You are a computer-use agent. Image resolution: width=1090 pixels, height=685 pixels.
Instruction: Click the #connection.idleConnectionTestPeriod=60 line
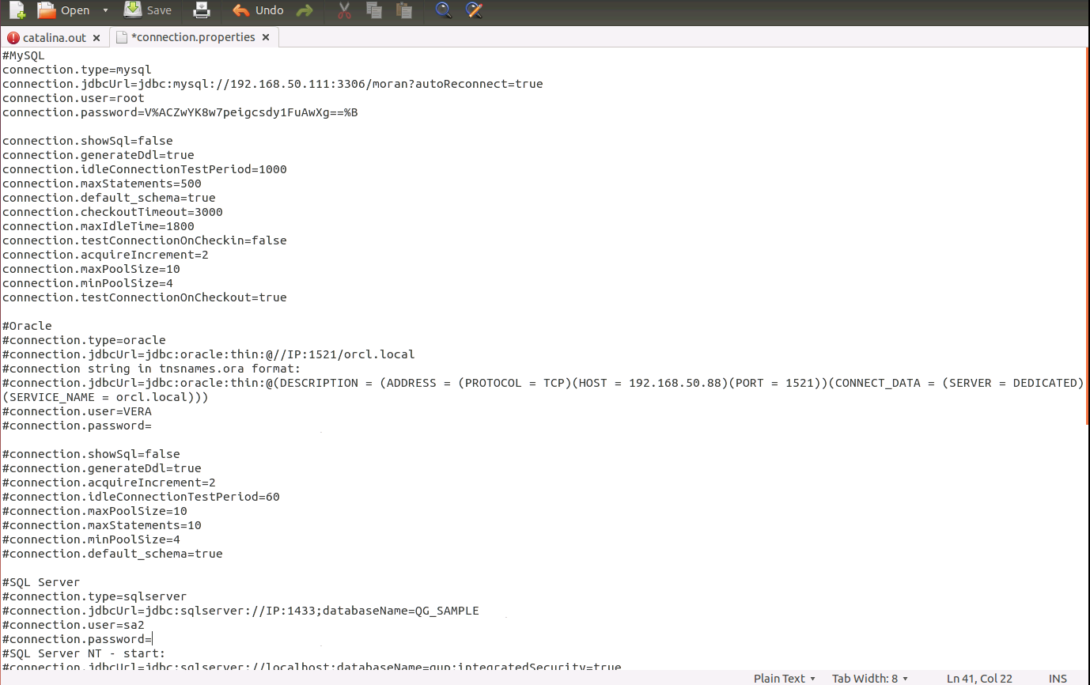tap(141, 497)
